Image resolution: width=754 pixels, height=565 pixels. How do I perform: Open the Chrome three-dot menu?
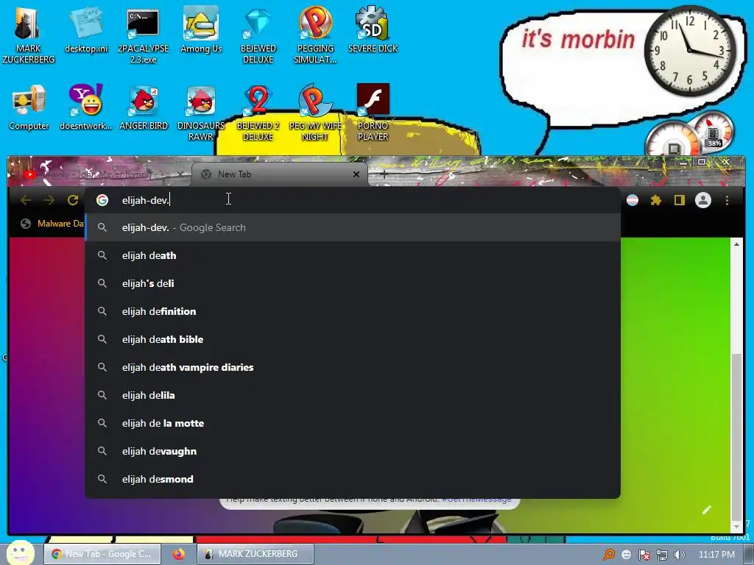tap(727, 200)
